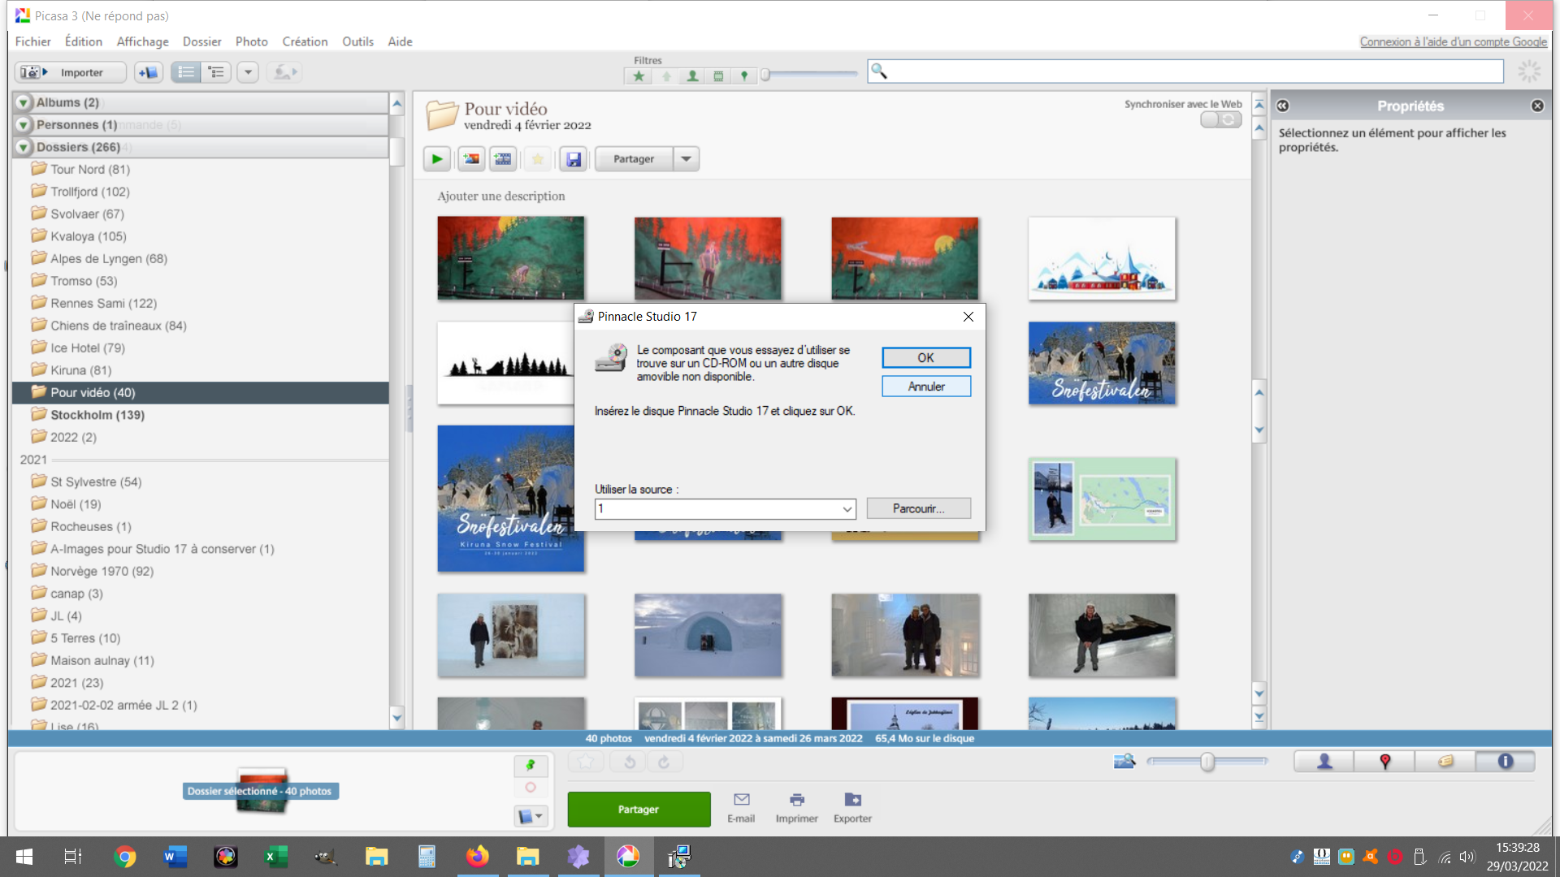Close the Pinnacle Studio 17 dialog

tap(968, 317)
